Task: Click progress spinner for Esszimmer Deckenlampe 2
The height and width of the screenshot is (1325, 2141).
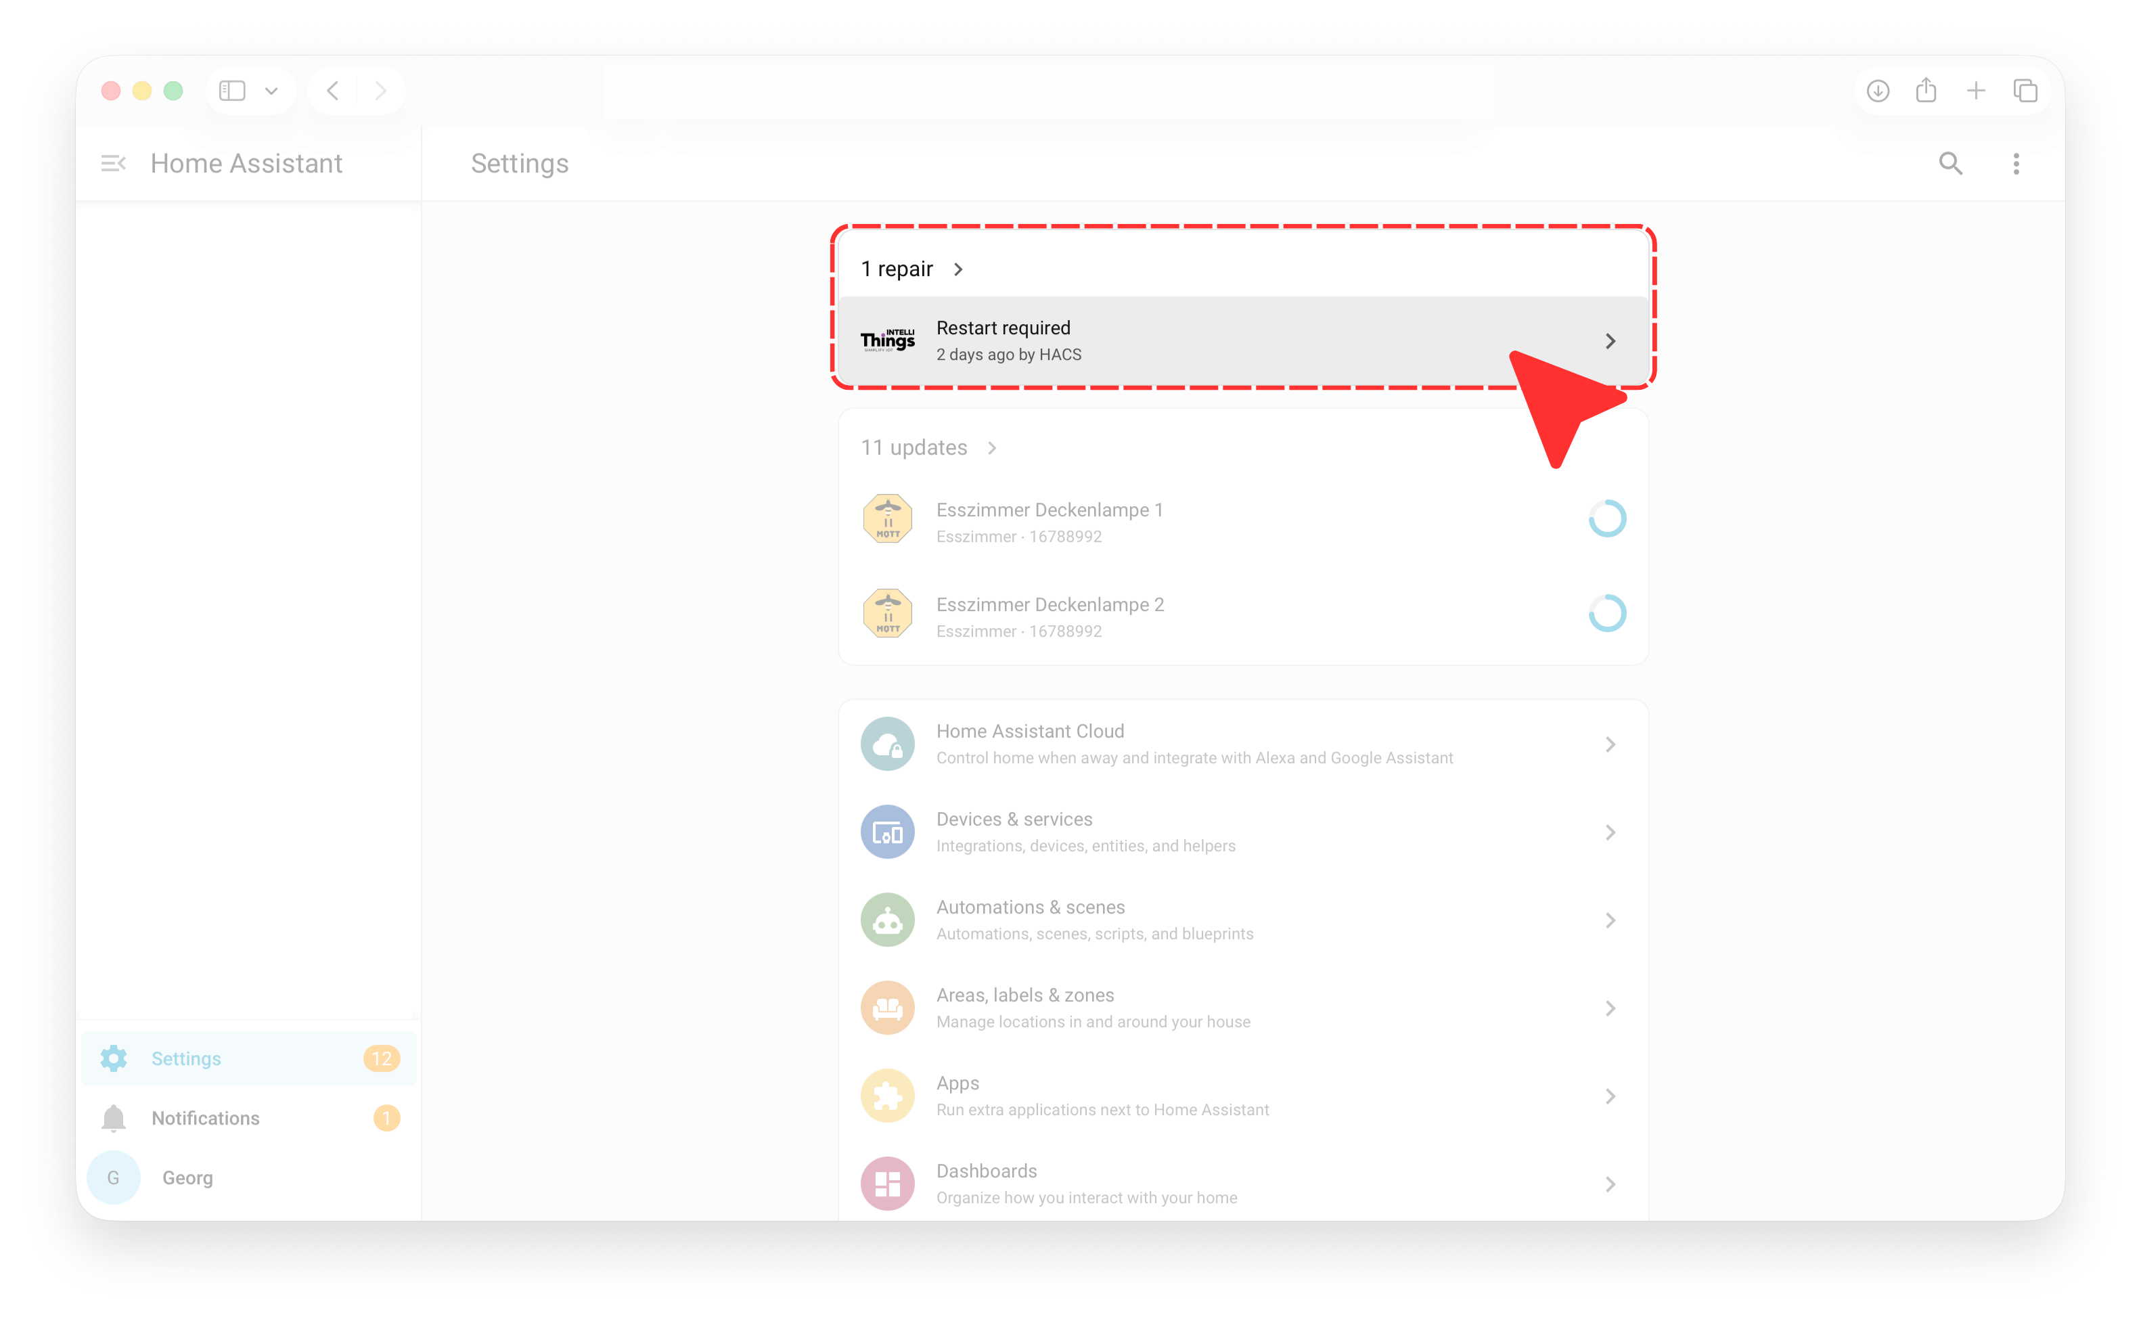Action: click(x=1606, y=613)
